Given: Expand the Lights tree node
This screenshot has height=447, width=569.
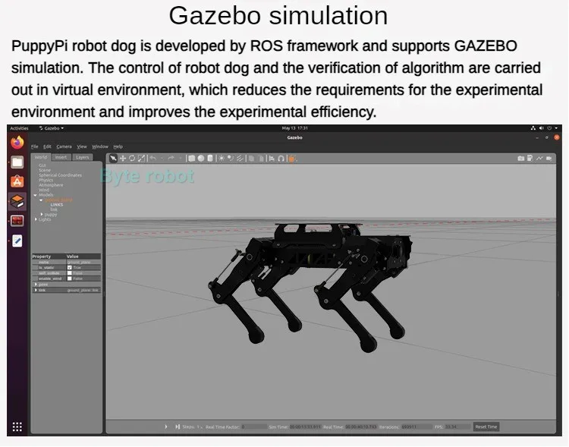Looking at the screenshot, I should pos(36,219).
